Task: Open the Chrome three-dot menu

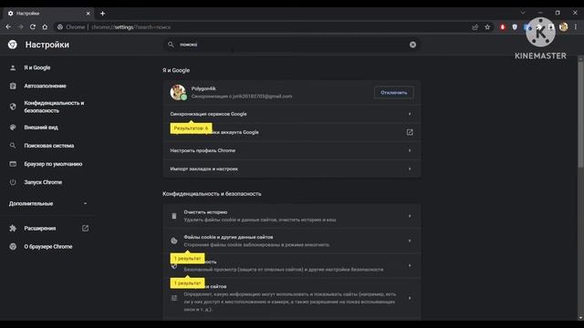Action: point(576,27)
